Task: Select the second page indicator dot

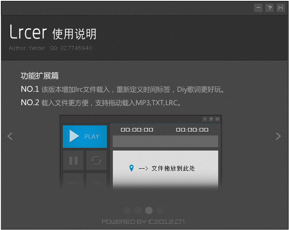Action: pyautogui.click(x=138, y=210)
